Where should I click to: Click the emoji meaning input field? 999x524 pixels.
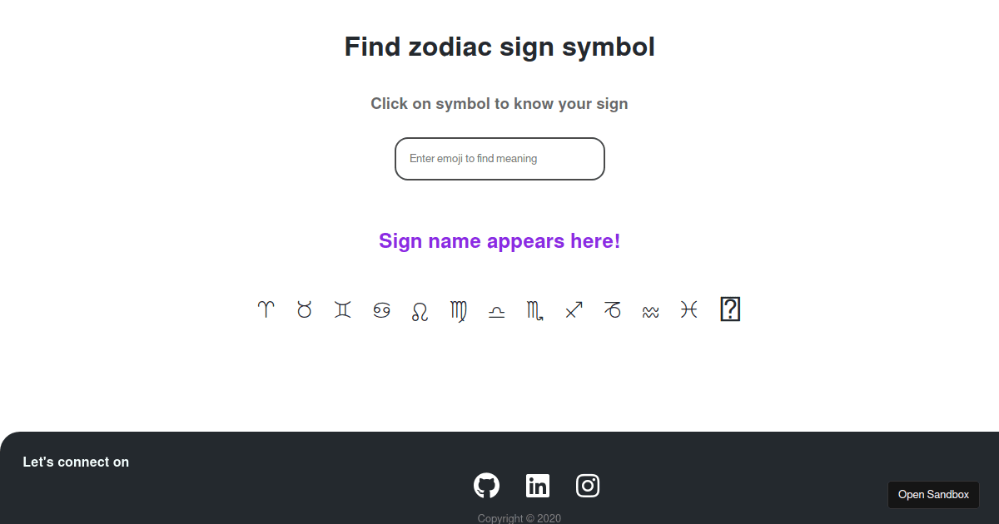(499, 158)
